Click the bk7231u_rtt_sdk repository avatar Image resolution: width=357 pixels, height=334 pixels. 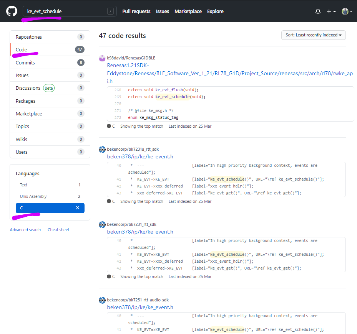pyautogui.click(x=102, y=150)
